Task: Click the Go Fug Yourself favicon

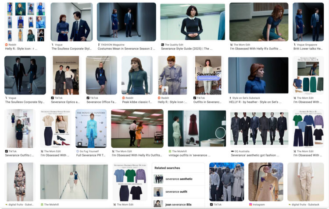Action: click(77, 151)
